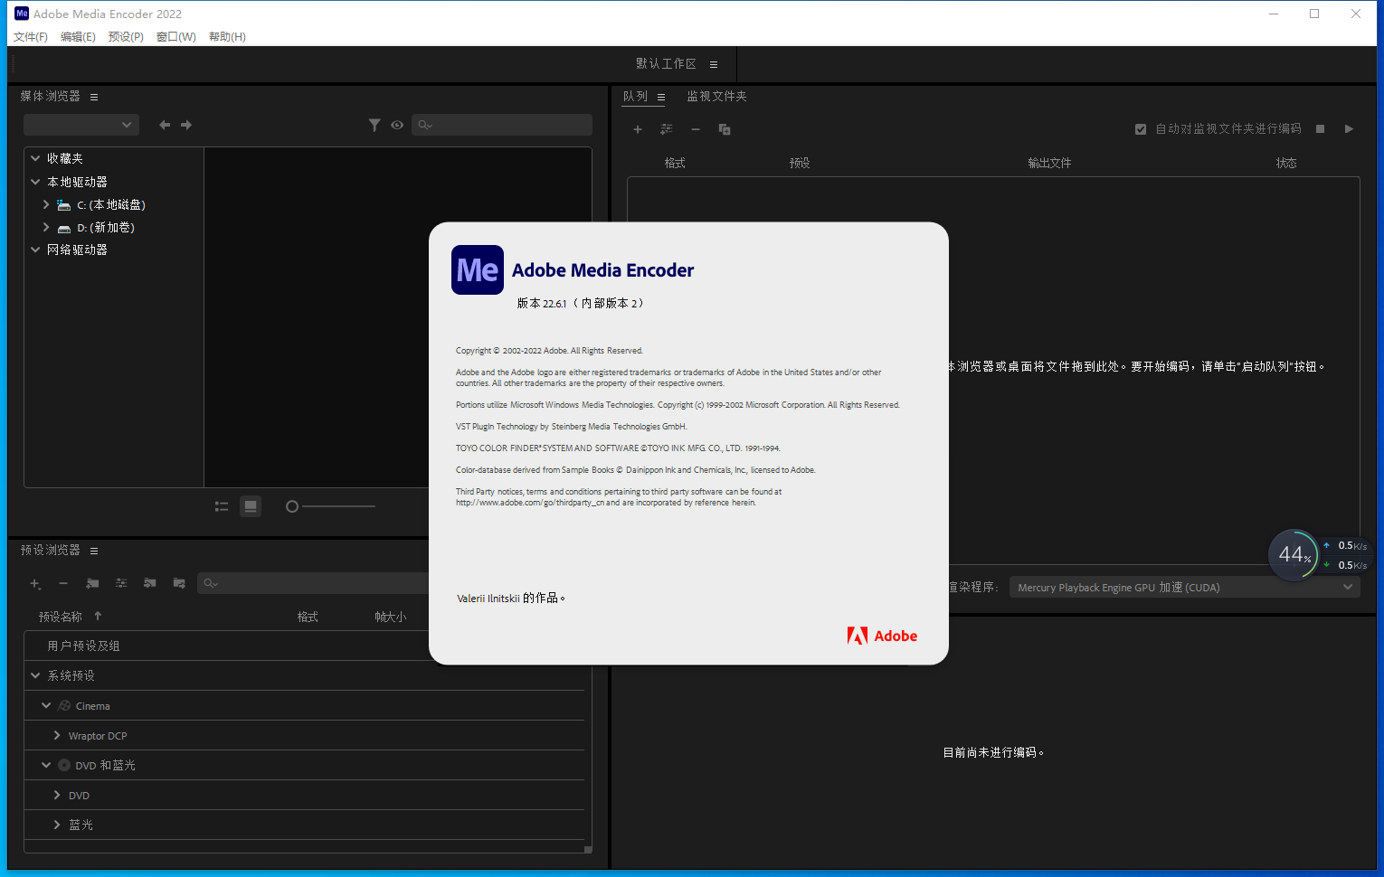Open the Mercury Playback Engine renderer dropdown
This screenshot has width=1384, height=877.
(x=1185, y=588)
